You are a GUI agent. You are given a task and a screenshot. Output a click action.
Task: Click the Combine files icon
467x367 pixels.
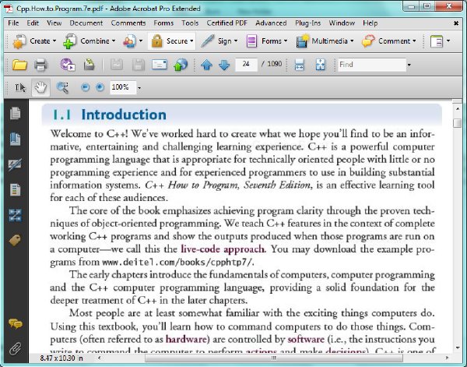70,41
